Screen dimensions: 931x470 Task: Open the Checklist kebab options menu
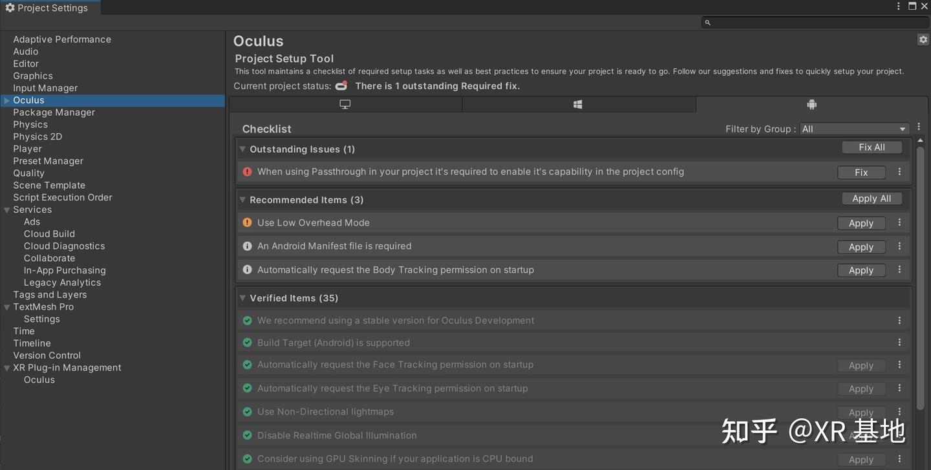tap(919, 127)
